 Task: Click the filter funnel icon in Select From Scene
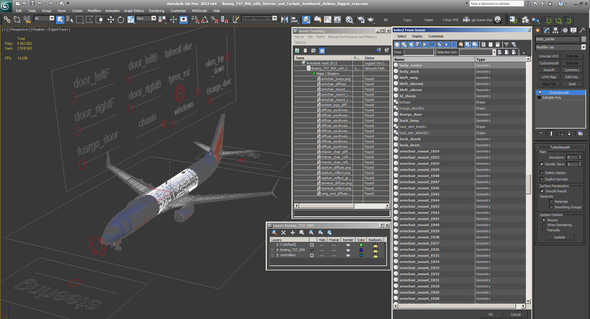pos(506,45)
